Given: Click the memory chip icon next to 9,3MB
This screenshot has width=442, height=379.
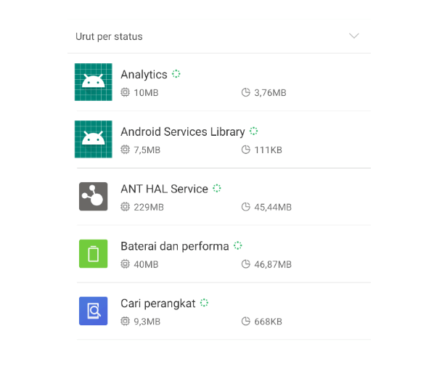Looking at the screenshot, I should coord(125,322).
